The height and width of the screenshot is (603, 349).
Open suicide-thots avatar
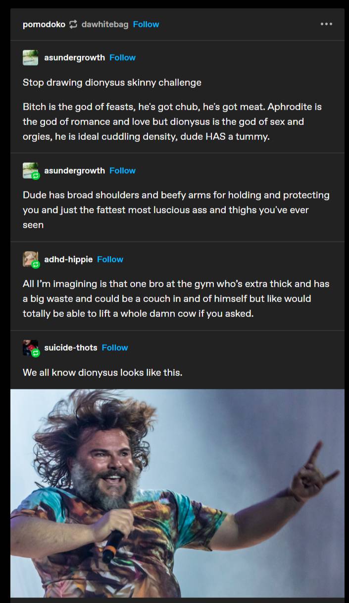(x=30, y=348)
